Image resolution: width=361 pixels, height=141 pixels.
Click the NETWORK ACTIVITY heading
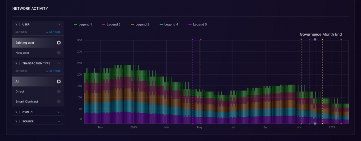[30, 9]
